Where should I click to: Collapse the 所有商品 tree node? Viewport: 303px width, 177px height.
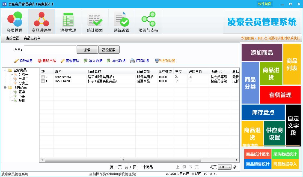pos(5,88)
